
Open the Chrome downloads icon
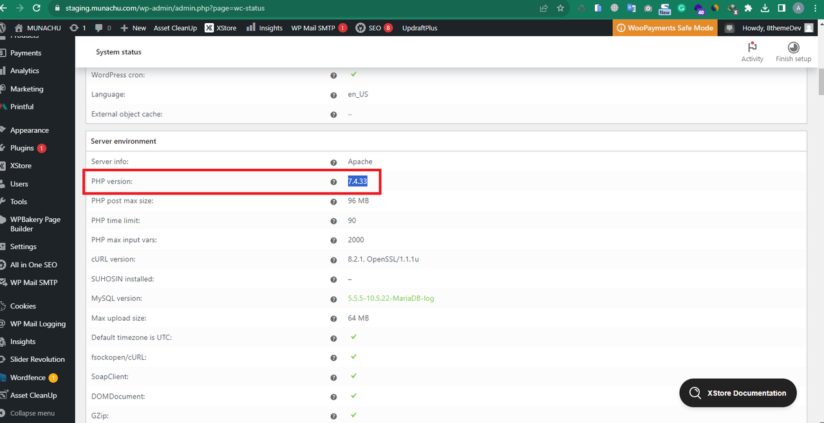pos(765,8)
